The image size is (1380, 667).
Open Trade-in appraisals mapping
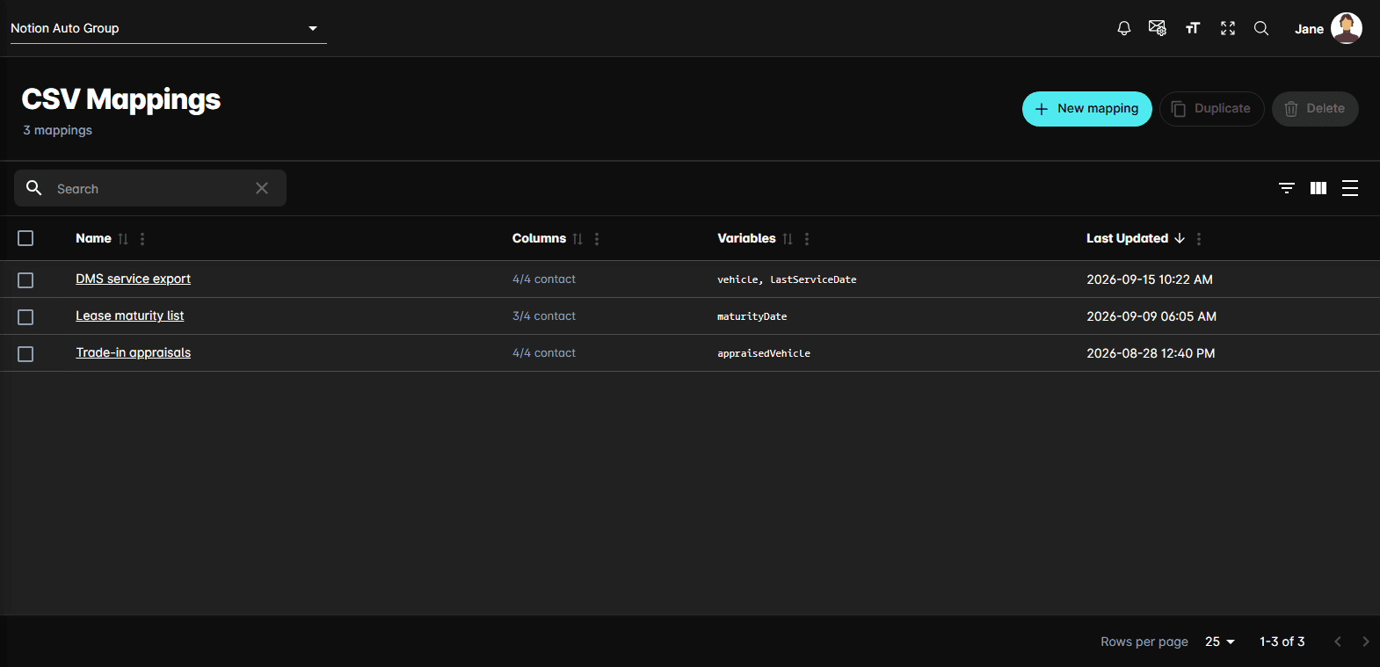pyautogui.click(x=133, y=352)
